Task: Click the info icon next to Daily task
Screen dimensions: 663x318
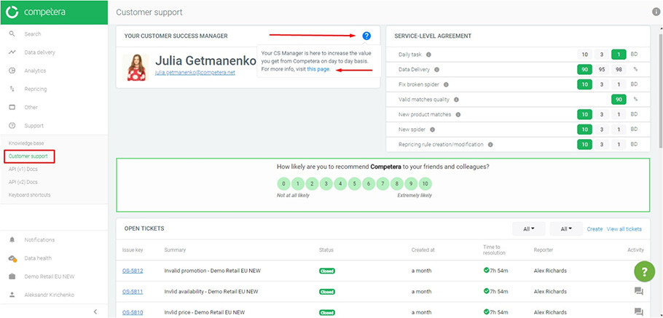Action: (428, 55)
